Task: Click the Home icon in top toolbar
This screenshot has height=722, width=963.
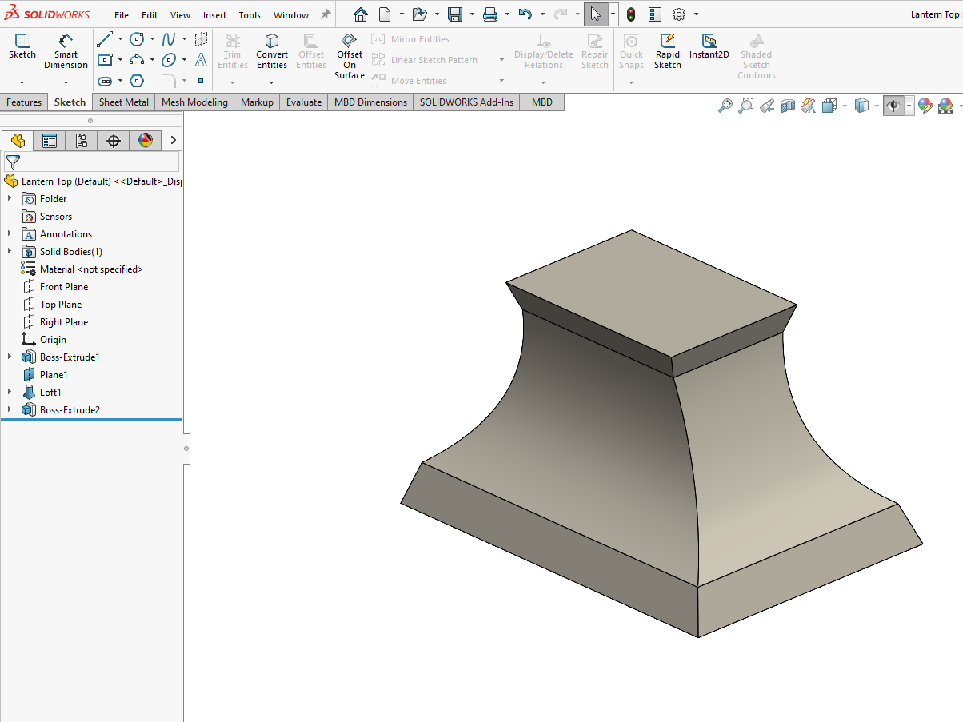Action: pyautogui.click(x=361, y=14)
